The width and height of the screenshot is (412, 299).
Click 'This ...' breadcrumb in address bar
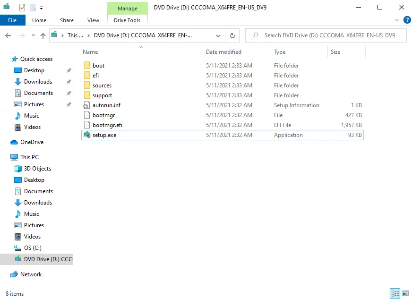pyautogui.click(x=75, y=35)
